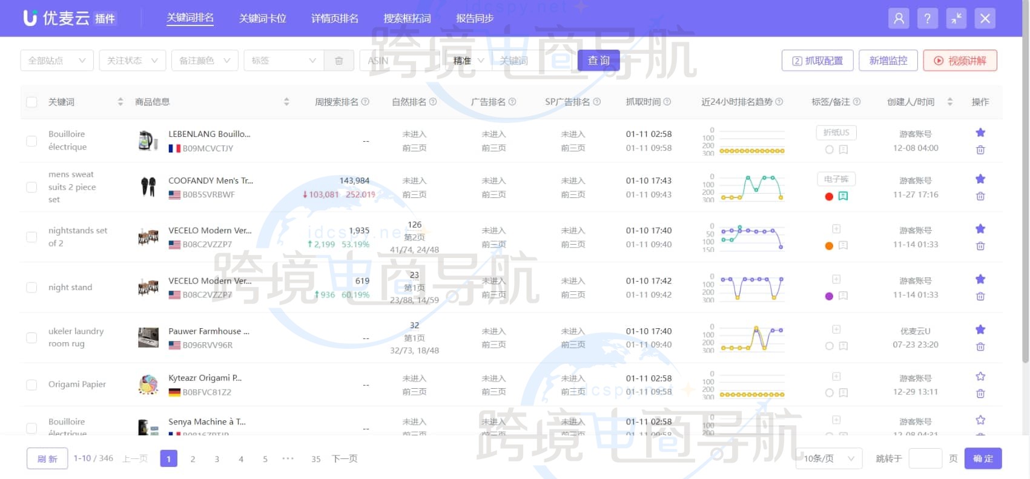Open the 关注状态 dropdown

pos(133,61)
